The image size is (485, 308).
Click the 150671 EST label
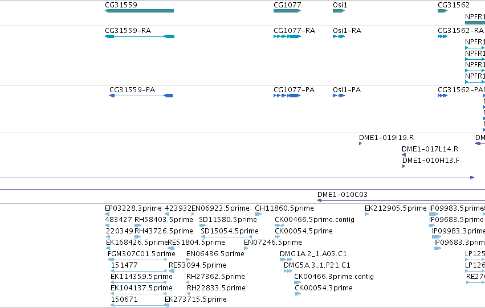click(124, 299)
